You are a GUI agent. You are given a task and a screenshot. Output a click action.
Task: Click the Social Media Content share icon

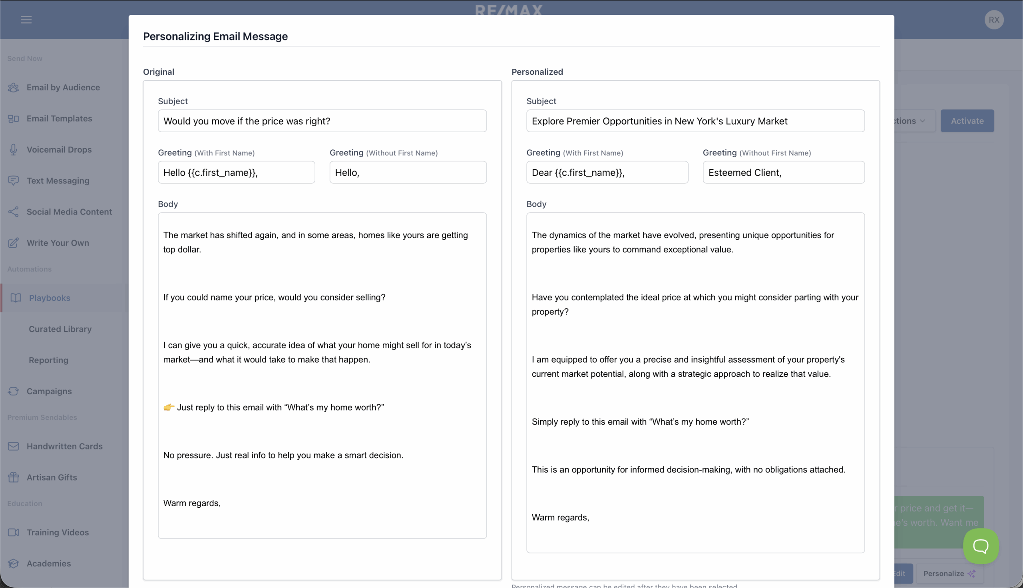click(x=13, y=212)
